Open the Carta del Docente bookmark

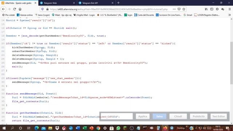click(144, 15)
